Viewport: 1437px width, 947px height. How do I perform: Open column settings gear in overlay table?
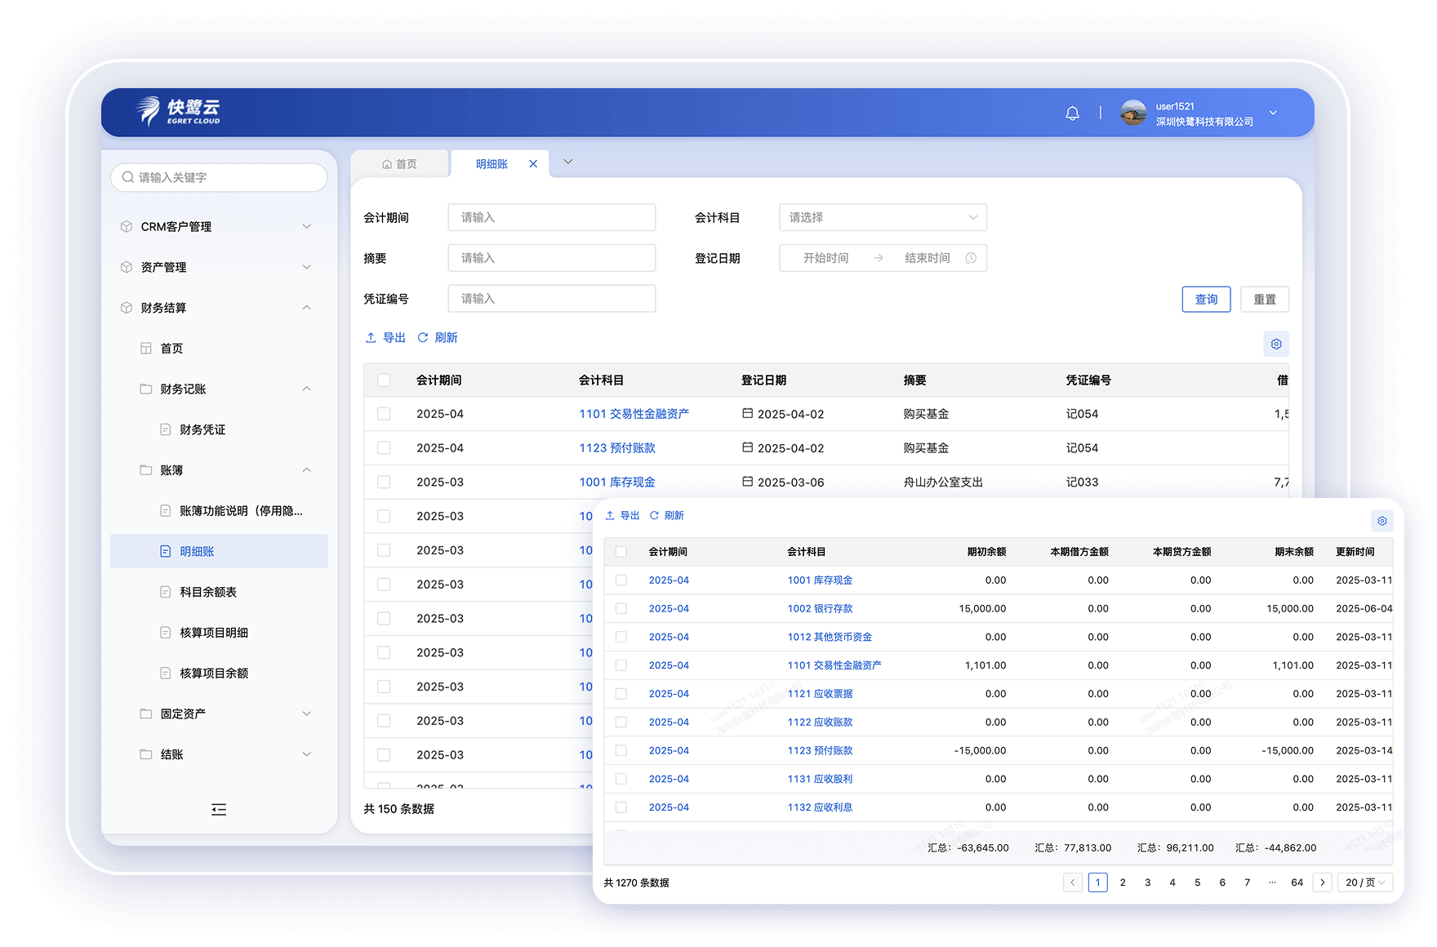pyautogui.click(x=1381, y=521)
